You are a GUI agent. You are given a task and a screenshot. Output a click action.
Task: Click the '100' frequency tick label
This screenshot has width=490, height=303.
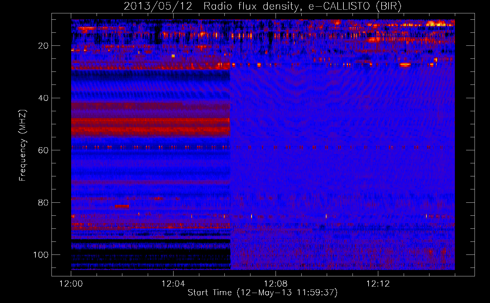click(41, 255)
